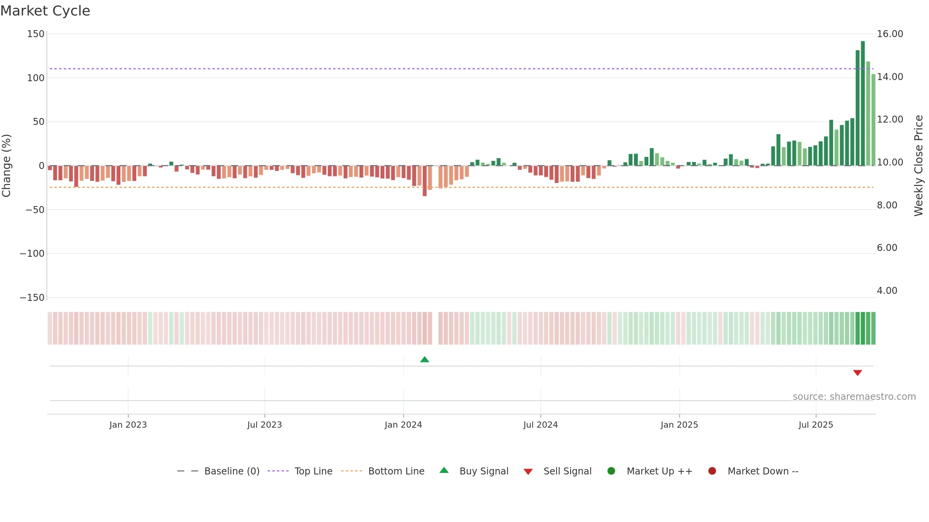Image resolution: width=929 pixels, height=522 pixels.
Task: Click the 16.00 tick label on right axis
Action: coord(890,34)
